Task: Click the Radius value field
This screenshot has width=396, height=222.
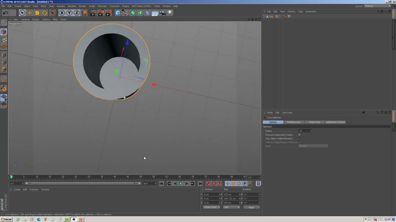Action: pyautogui.click(x=304, y=131)
